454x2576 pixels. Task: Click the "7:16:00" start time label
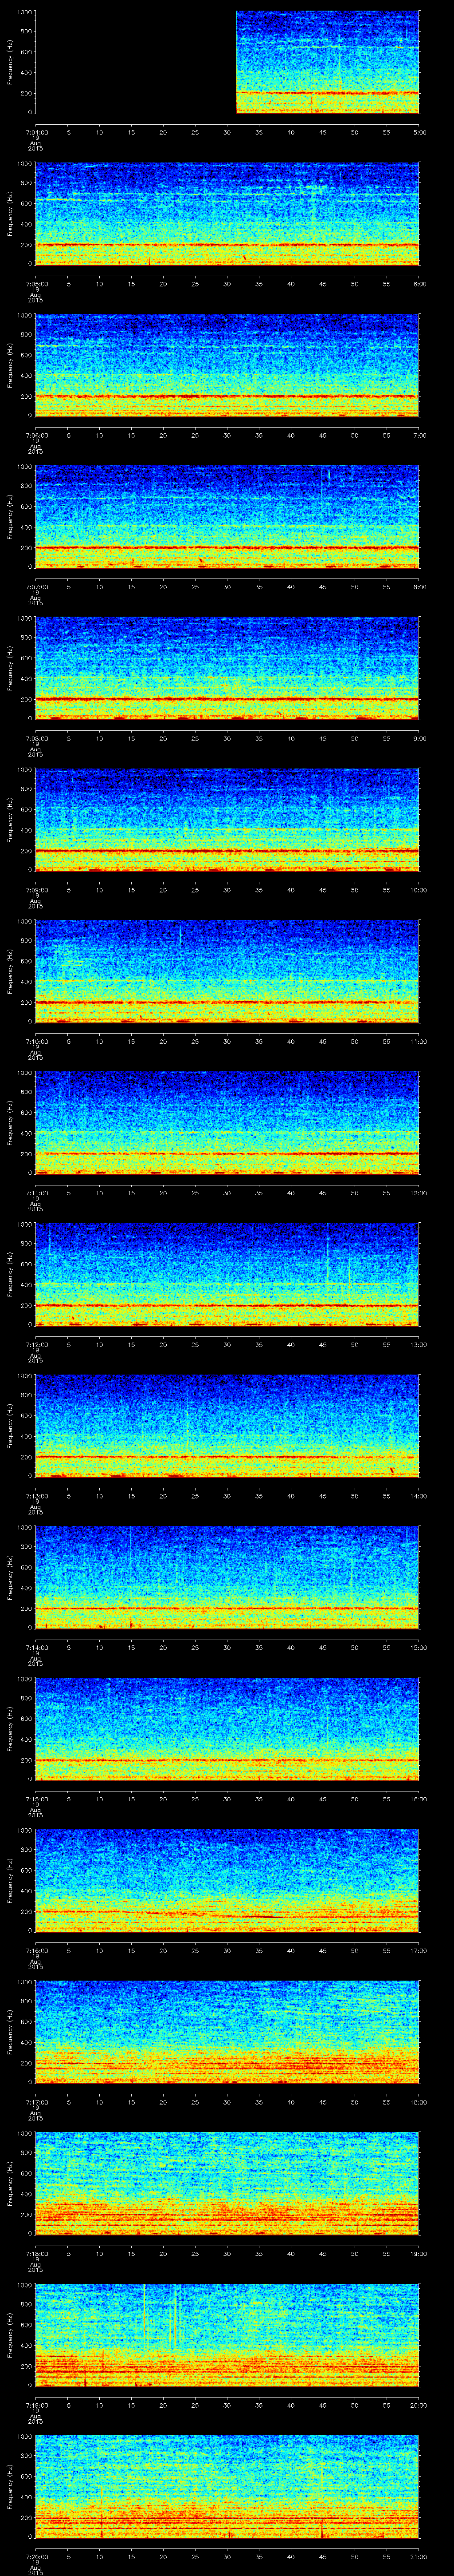click(36, 1950)
